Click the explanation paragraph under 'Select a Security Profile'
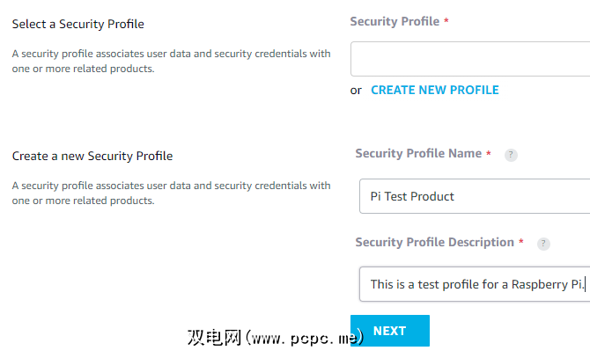The height and width of the screenshot is (358, 590). pos(172,61)
